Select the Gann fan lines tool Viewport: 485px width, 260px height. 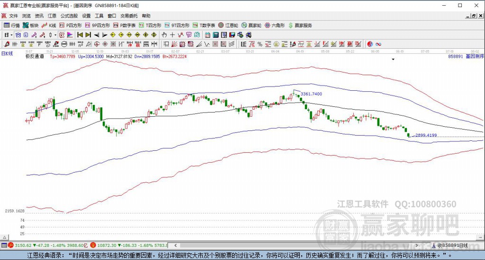coord(174,44)
